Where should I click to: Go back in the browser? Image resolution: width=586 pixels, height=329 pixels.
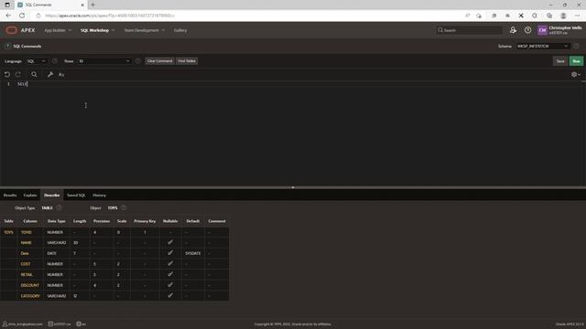pos(8,16)
